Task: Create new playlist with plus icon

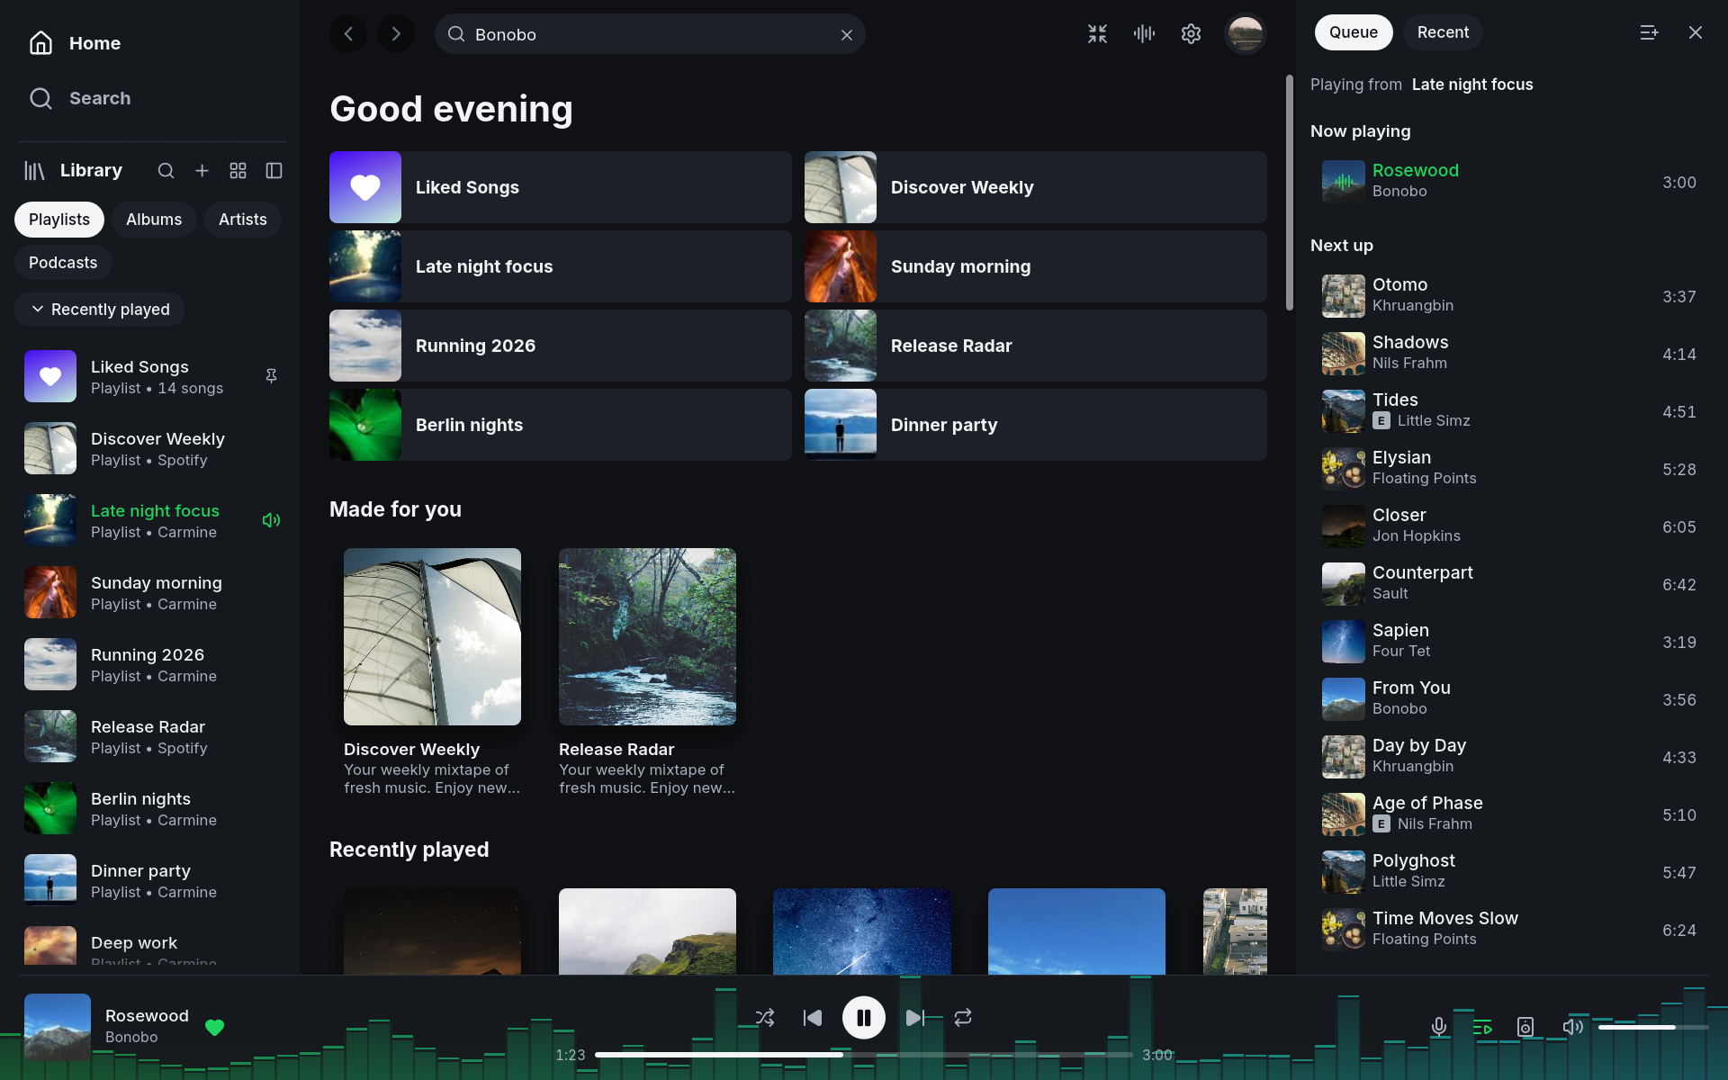Action: 202,171
